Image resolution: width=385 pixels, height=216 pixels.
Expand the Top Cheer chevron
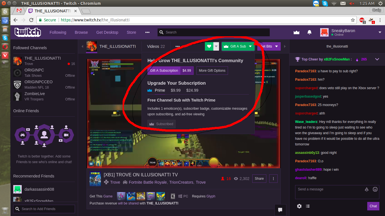pyautogui.click(x=377, y=59)
